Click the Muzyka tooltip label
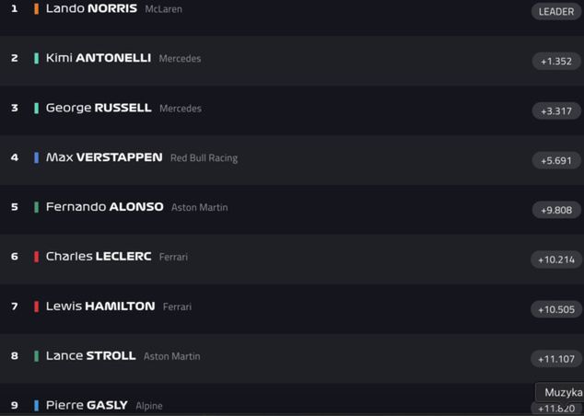Image resolution: width=584 pixels, height=416 pixels. [x=563, y=392]
